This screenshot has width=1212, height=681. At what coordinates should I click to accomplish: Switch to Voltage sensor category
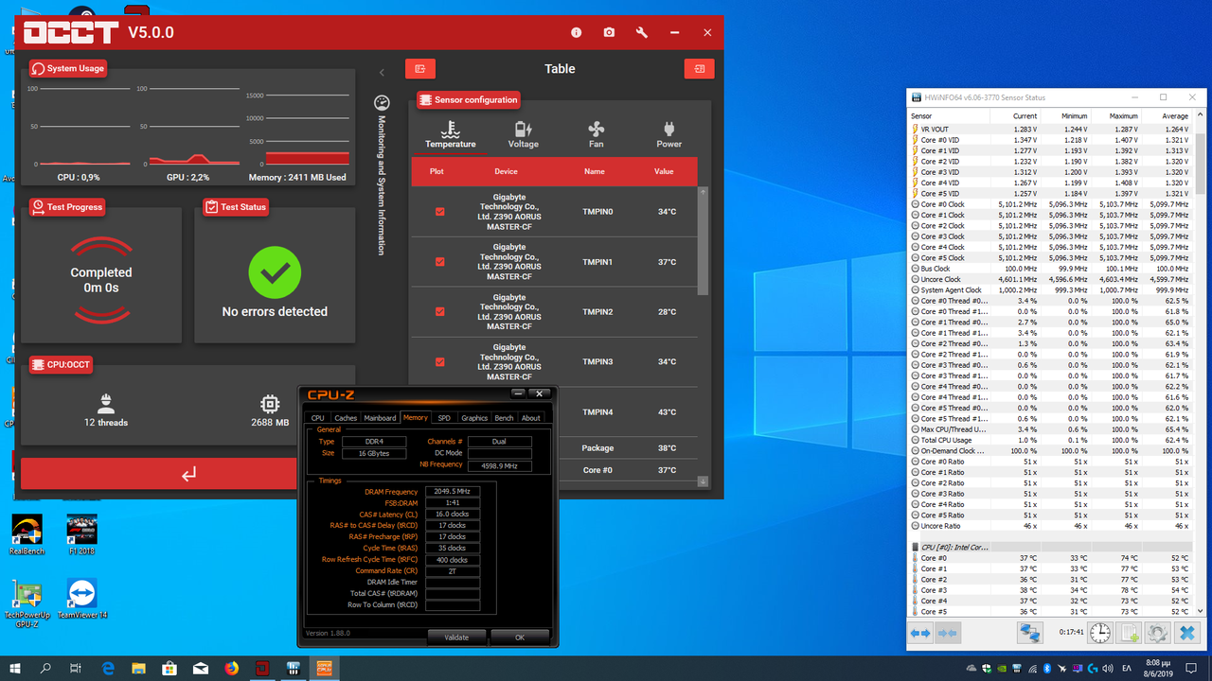[523, 134]
